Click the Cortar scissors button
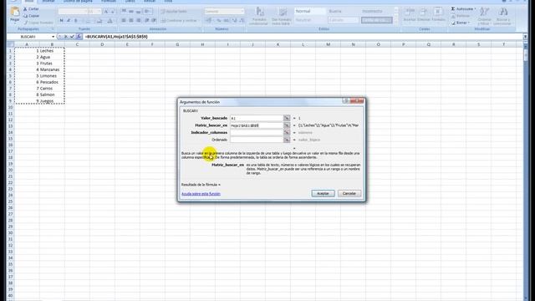This screenshot has height=301, width=535. pyautogui.click(x=31, y=9)
